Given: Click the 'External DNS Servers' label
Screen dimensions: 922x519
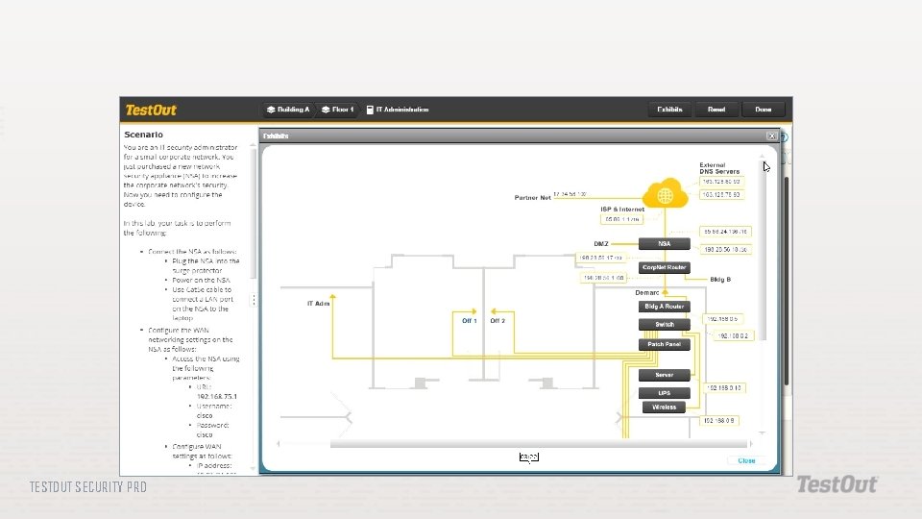Looking at the screenshot, I should point(719,168).
